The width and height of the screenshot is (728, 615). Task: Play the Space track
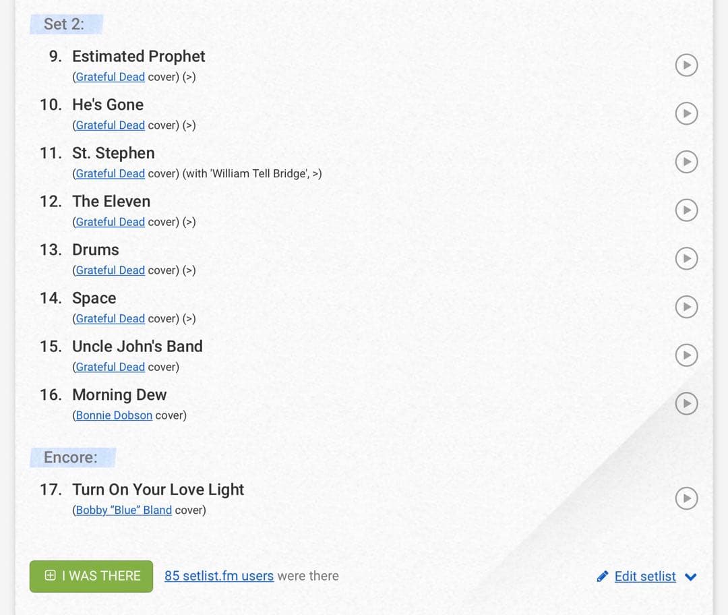686,307
